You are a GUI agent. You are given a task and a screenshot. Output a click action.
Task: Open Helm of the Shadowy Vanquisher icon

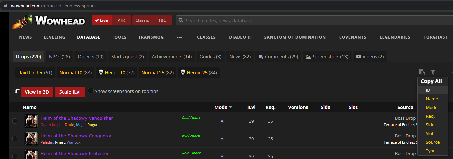coord(31,121)
